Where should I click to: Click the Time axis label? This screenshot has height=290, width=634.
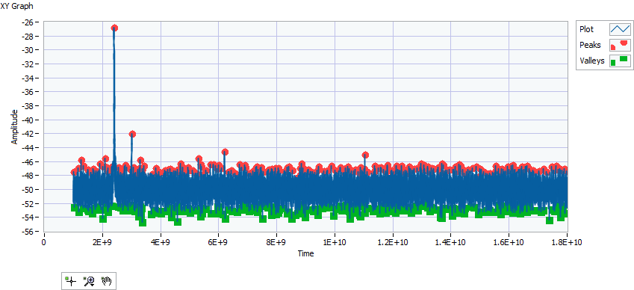pyautogui.click(x=305, y=253)
